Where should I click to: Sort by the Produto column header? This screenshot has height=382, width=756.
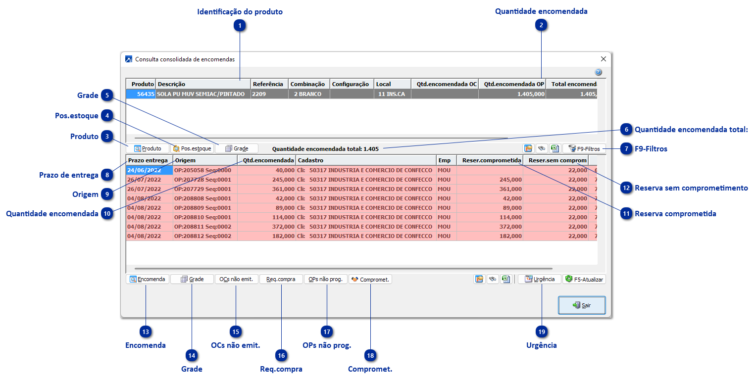click(x=141, y=84)
